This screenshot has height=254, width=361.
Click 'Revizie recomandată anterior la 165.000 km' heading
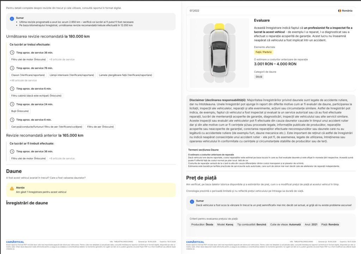45,135
